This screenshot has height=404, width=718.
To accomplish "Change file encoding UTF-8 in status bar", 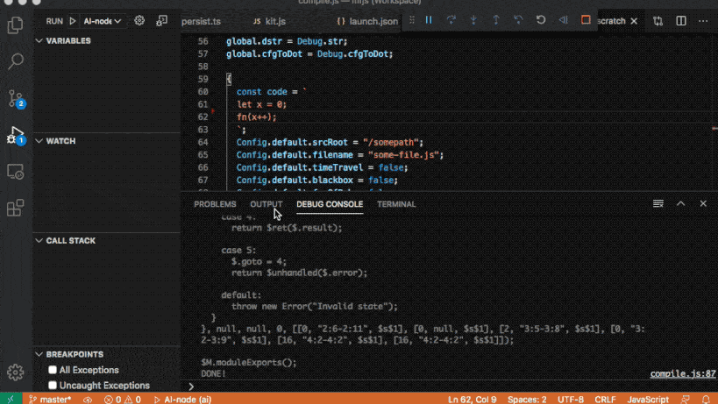I will 571,400.
